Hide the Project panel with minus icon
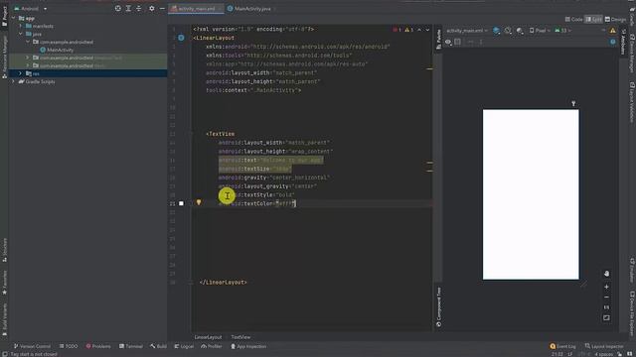This screenshot has height=357, width=636. (162, 8)
